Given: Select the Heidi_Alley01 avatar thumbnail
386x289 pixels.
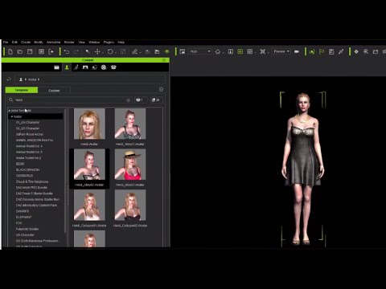Looking at the screenshot, I should (x=130, y=124).
